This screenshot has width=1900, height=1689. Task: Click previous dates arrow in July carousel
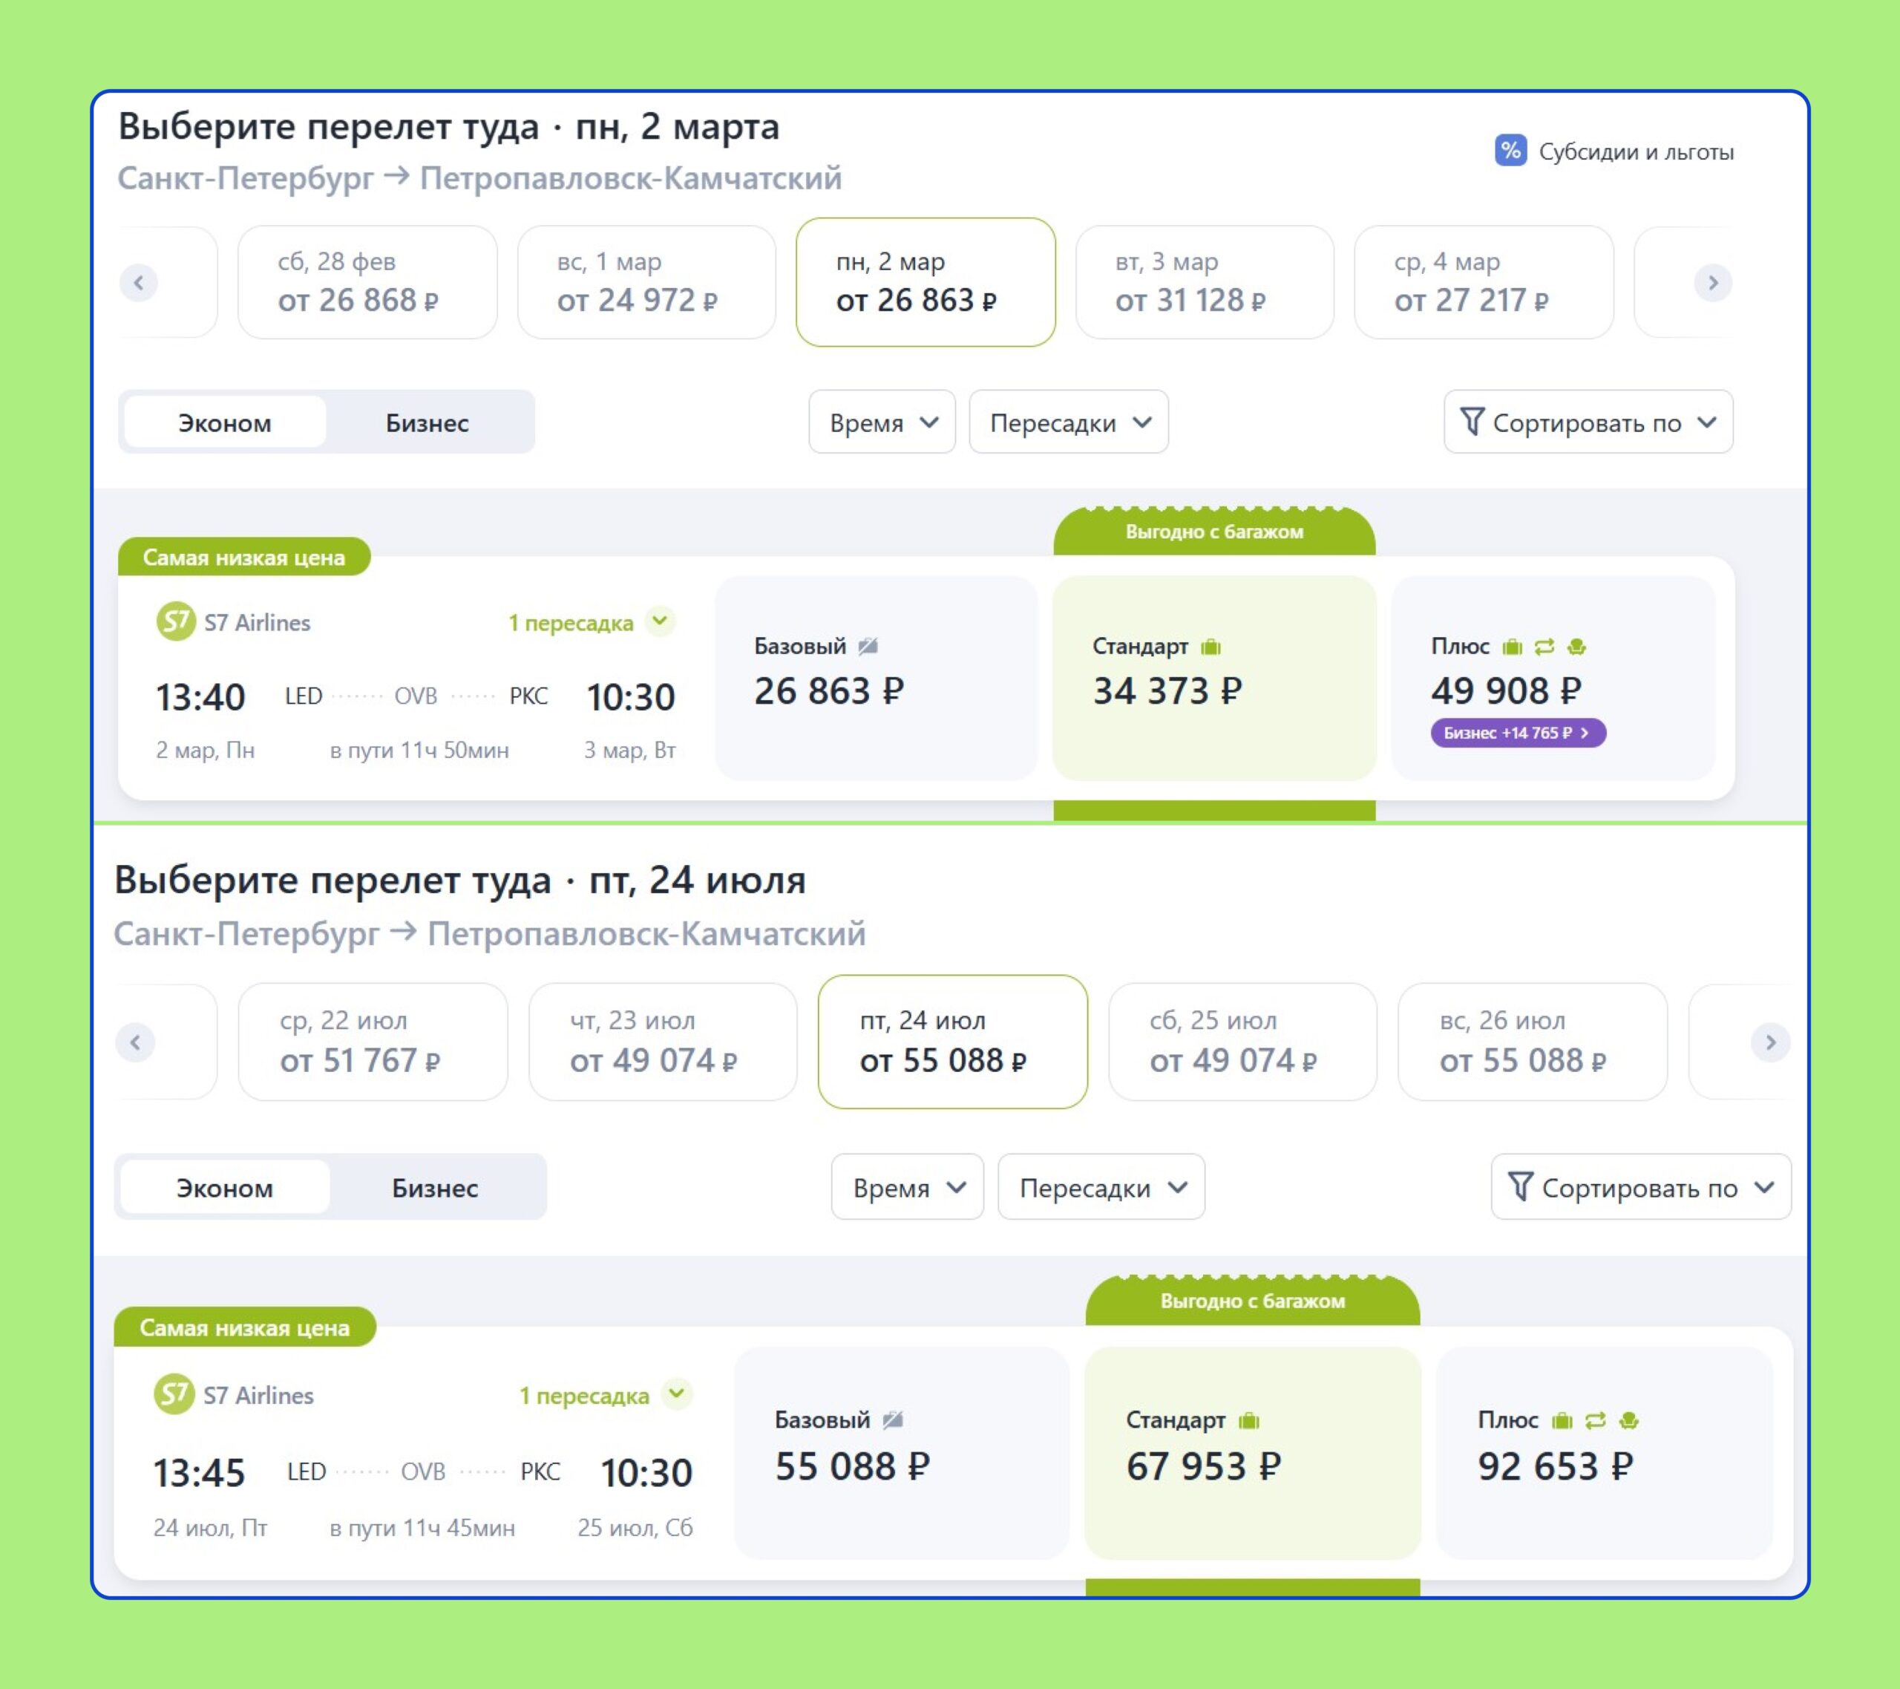(x=136, y=1042)
